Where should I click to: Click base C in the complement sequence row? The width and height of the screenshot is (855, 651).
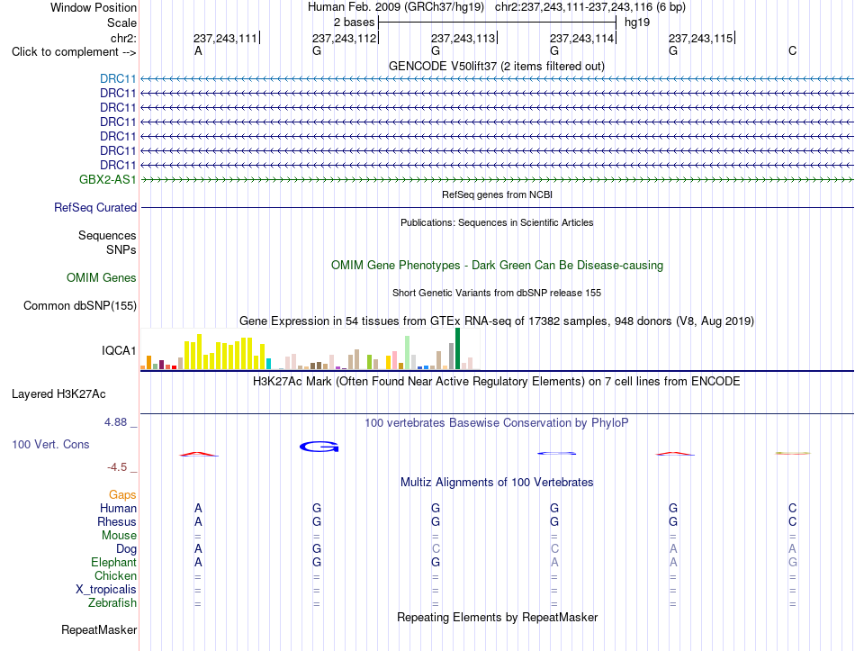(x=792, y=51)
